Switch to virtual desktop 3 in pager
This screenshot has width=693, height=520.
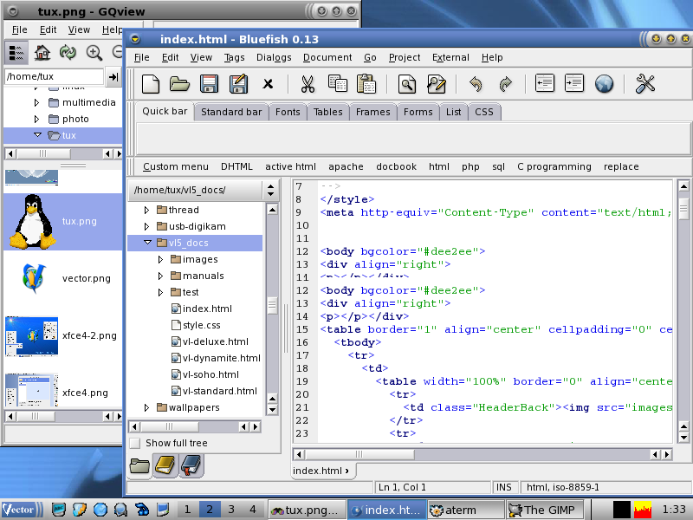point(230,510)
